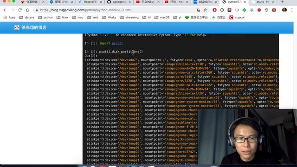Open the 百度云 bookmark
Image resolution: width=297 pixels, height=167 pixels.
pos(219,18)
